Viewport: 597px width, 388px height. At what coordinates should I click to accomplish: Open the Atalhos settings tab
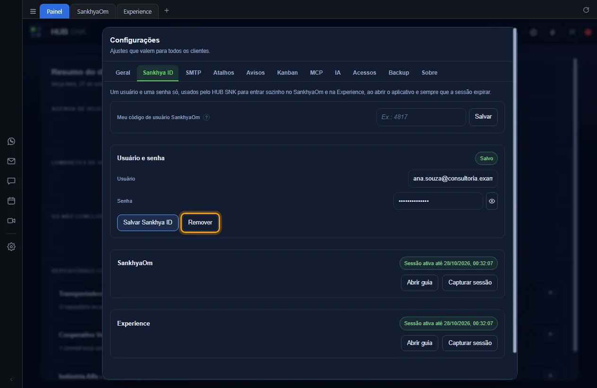223,73
